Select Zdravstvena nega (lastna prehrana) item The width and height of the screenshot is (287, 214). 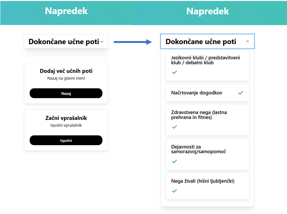pyautogui.click(x=207, y=120)
